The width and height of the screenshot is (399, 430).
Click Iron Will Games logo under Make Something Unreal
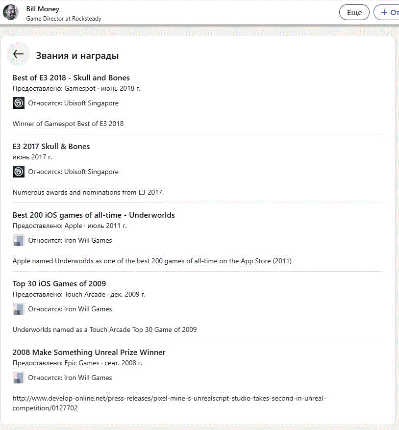pos(18,378)
